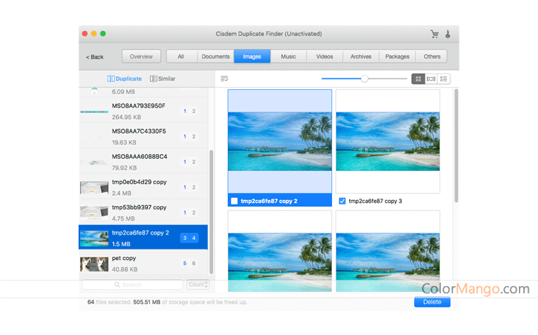Click the Search field in sidebar

coord(132,285)
